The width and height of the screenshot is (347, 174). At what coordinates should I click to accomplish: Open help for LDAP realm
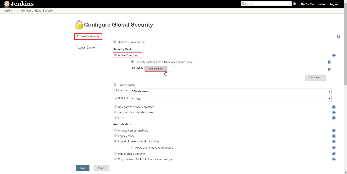coord(334,118)
